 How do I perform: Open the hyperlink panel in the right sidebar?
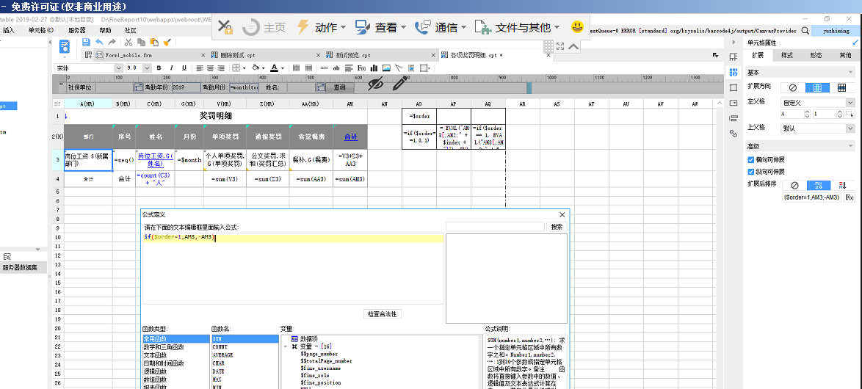(733, 134)
